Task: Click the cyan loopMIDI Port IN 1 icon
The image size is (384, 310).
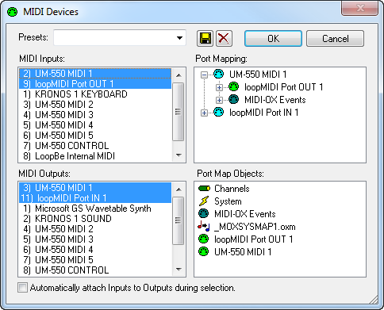Action: tap(219, 113)
